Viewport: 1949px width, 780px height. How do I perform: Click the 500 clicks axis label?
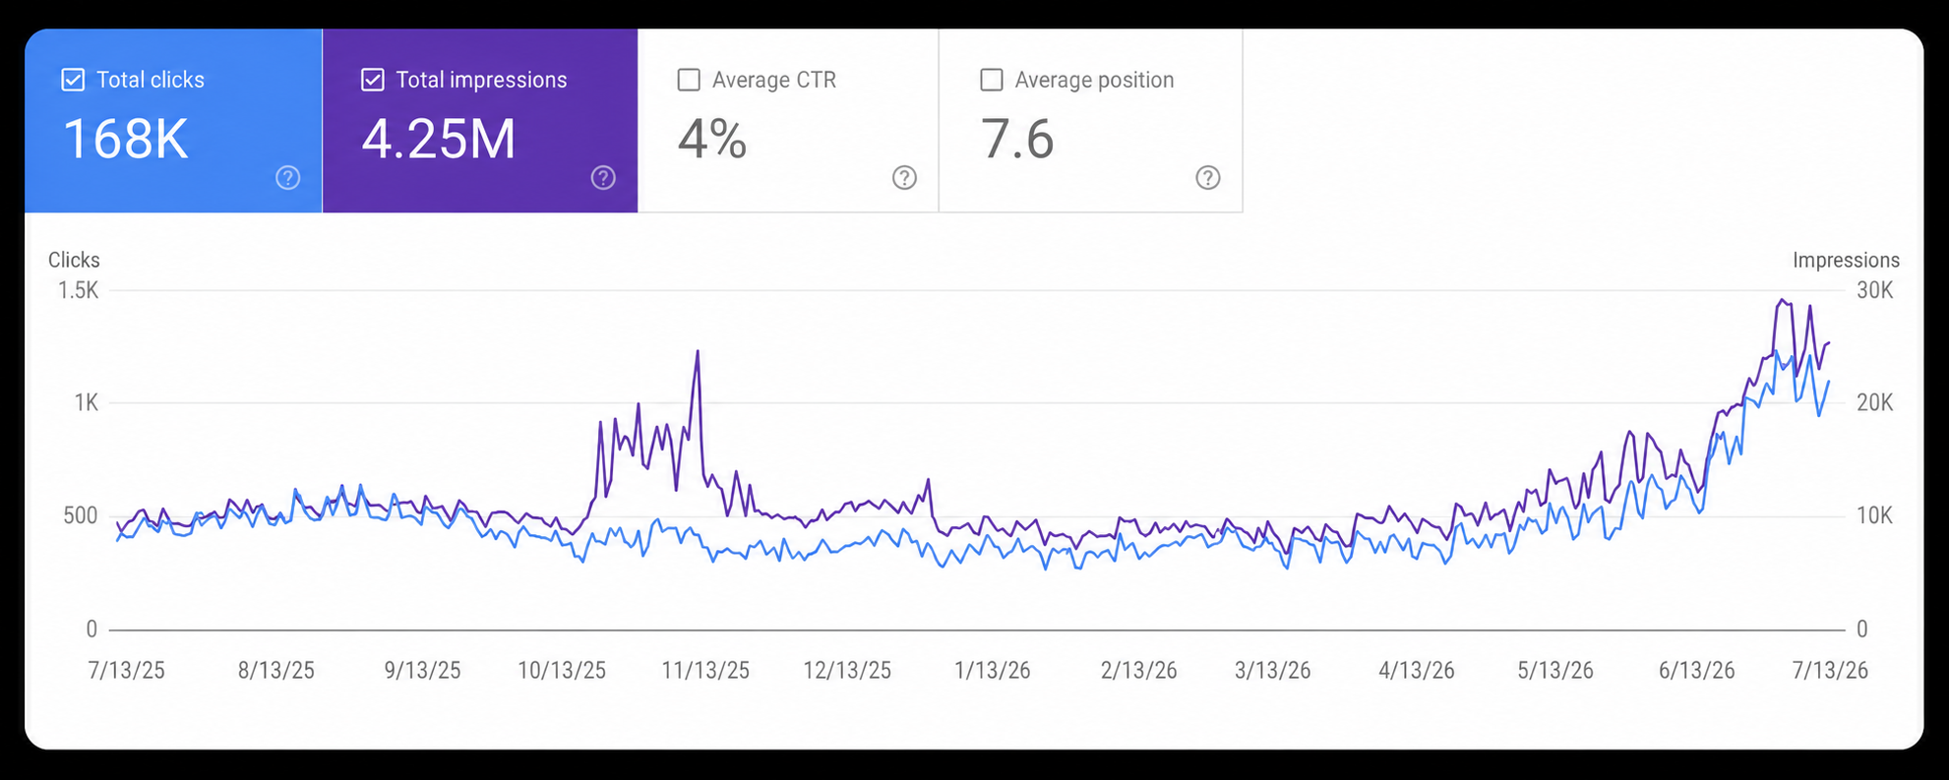coord(81,515)
